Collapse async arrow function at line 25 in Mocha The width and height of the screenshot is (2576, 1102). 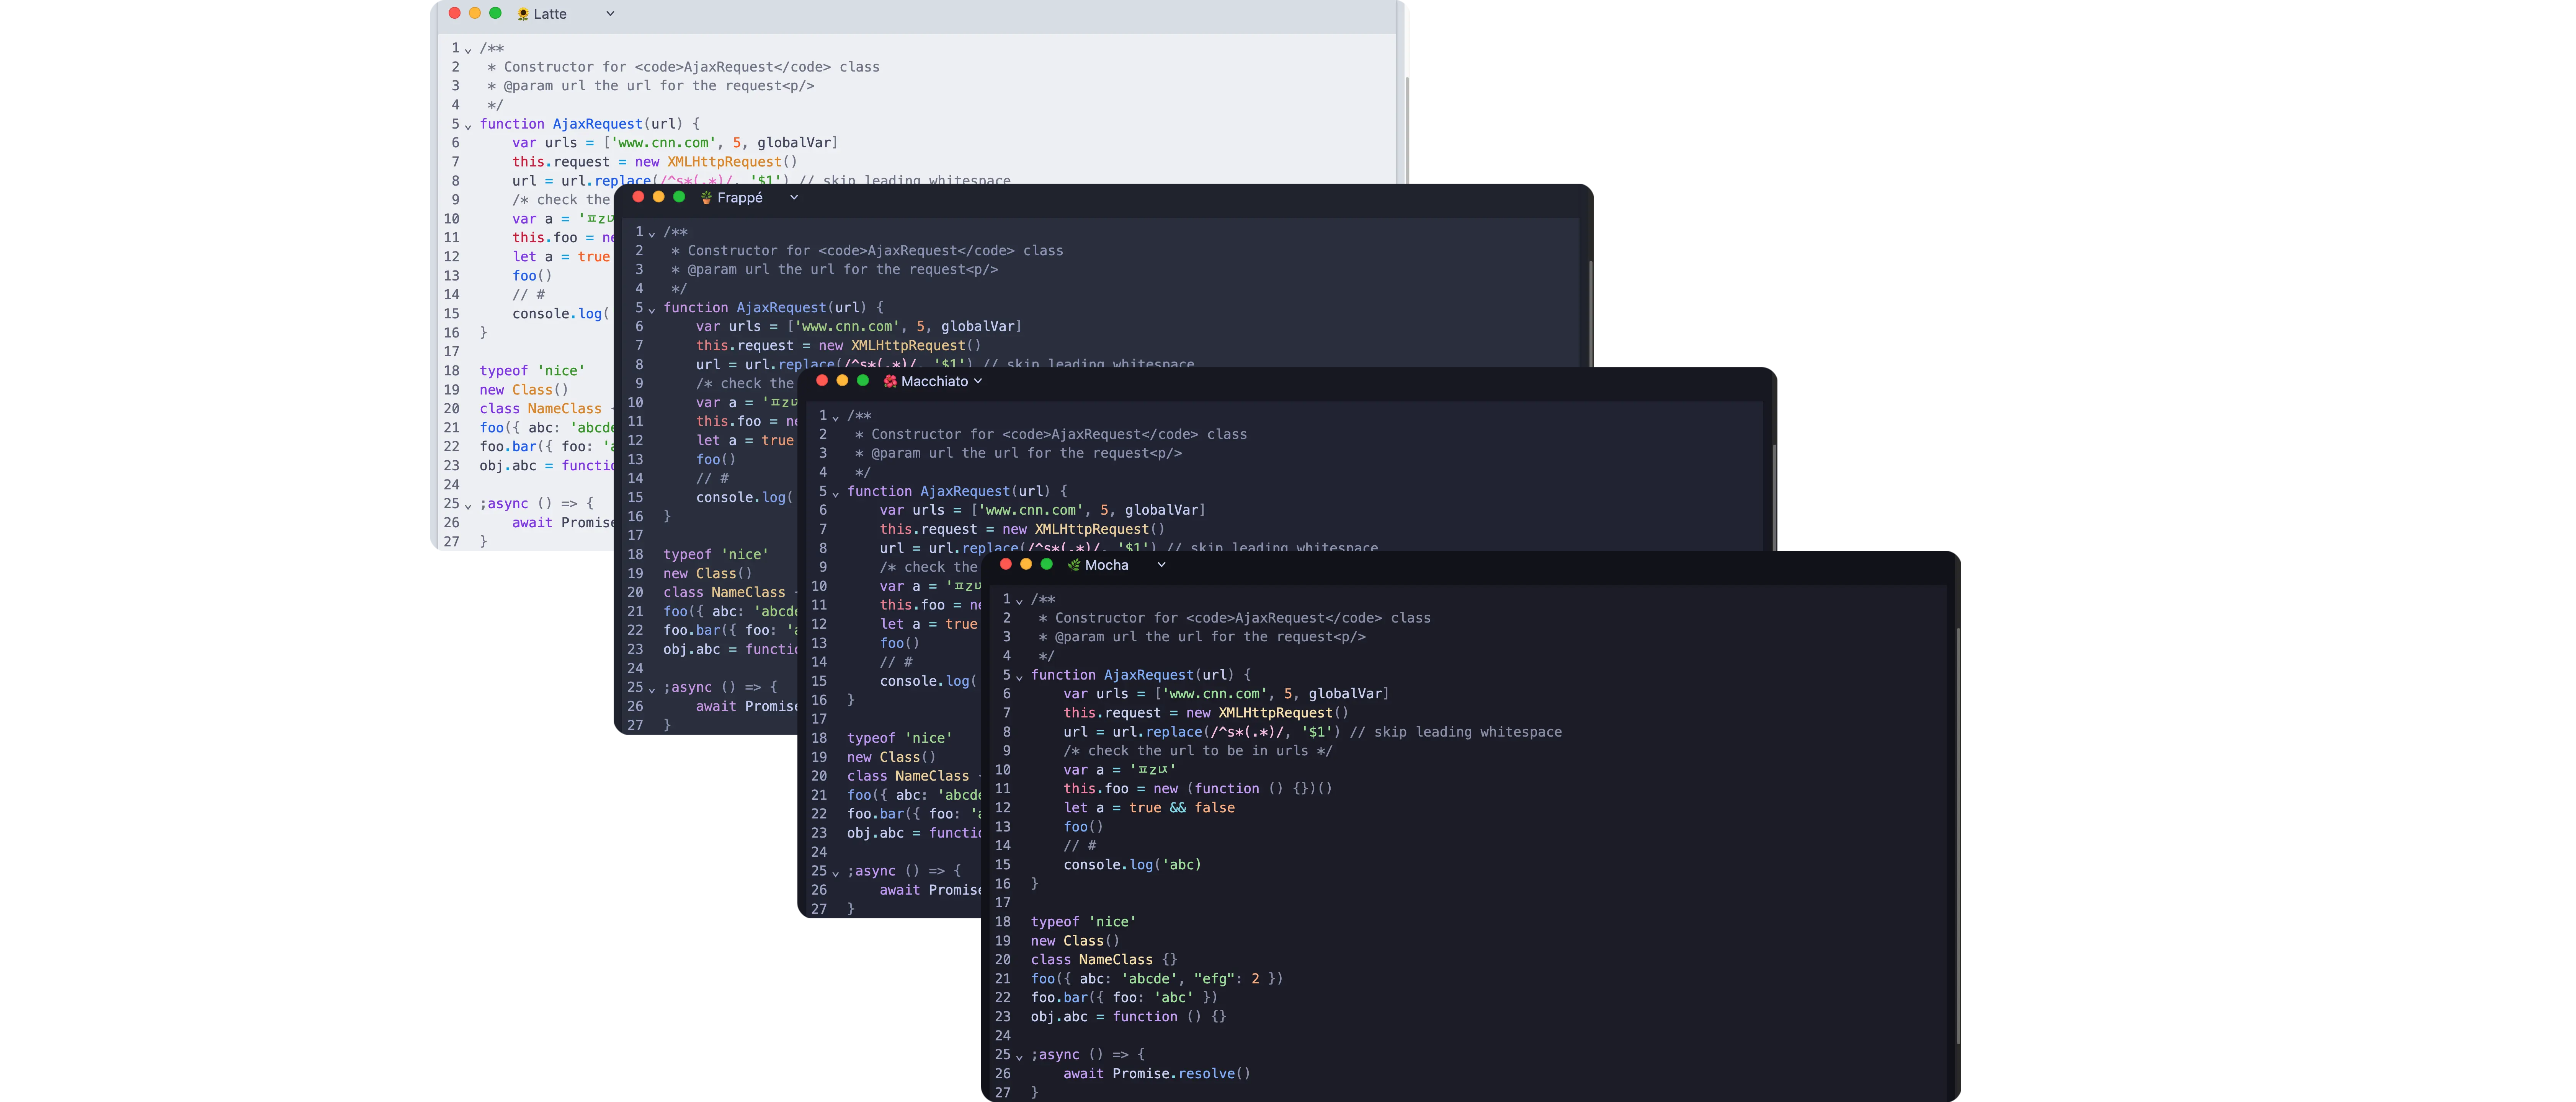[x=1019, y=1057]
